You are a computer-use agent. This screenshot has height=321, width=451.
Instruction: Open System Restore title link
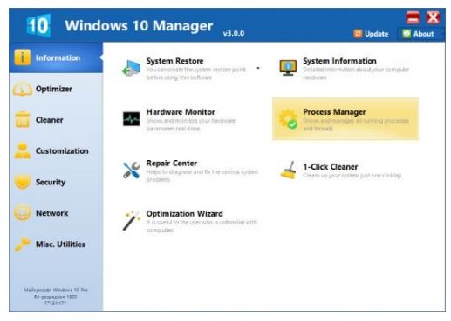174,61
